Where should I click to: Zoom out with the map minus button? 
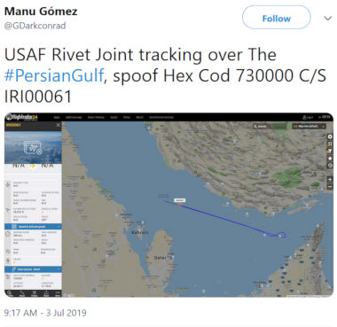[x=330, y=187]
